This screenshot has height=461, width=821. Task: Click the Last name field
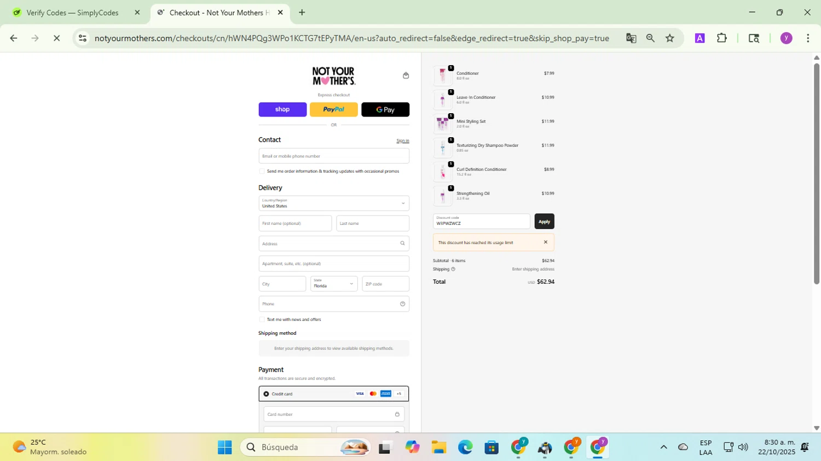point(373,223)
